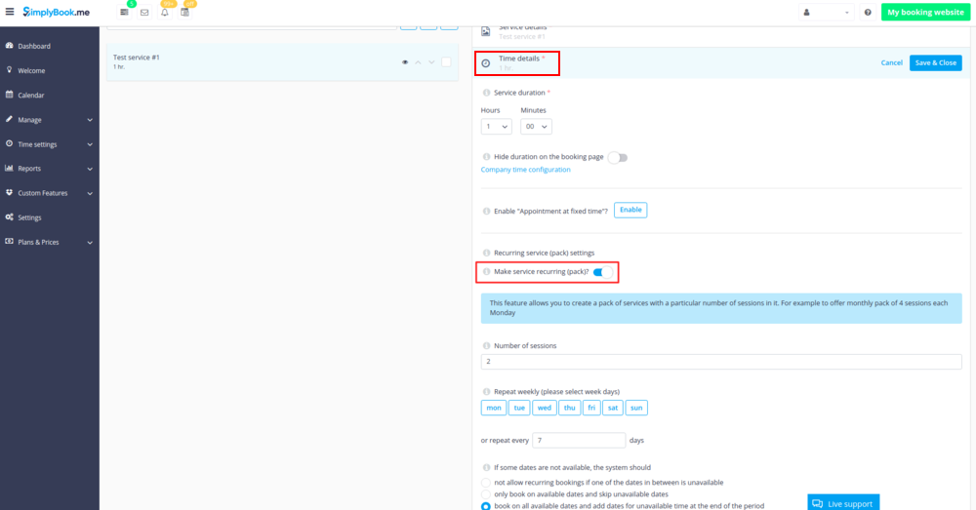Open the Hours dropdown
The height and width of the screenshot is (510, 976).
496,126
